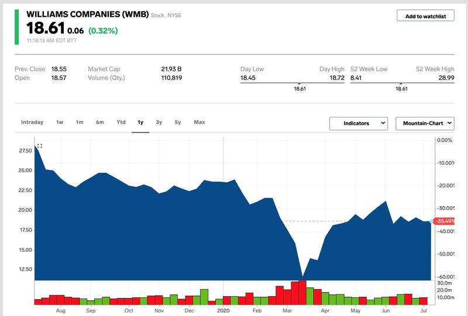468x316 pixels.
Task: Add WMB stock to watchlist
Action: pyautogui.click(x=425, y=16)
